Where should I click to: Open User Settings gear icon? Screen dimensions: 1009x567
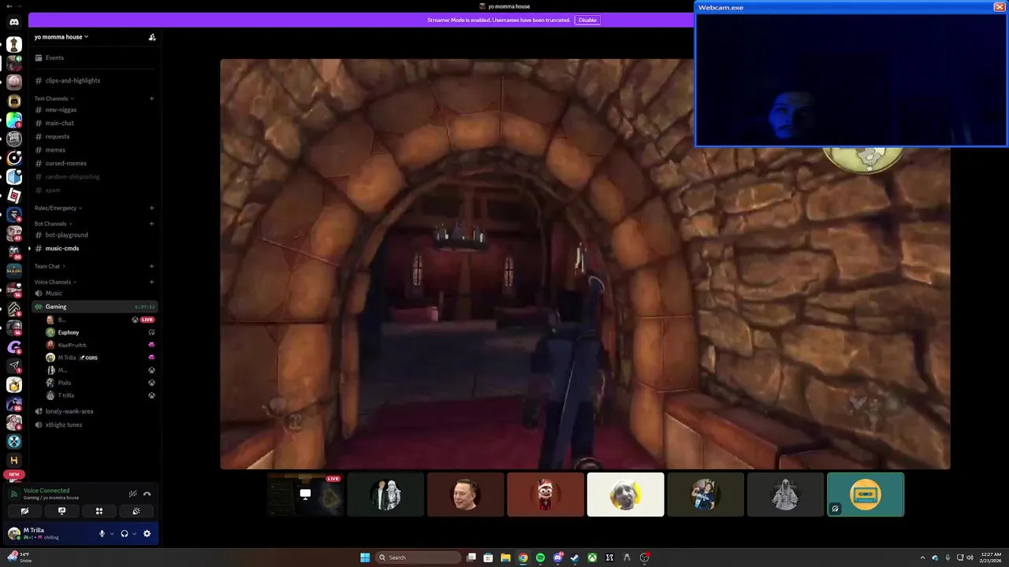click(x=147, y=534)
